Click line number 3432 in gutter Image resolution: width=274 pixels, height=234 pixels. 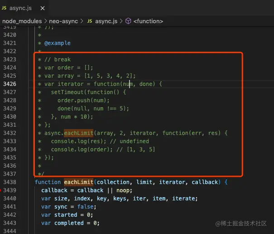(x=10, y=133)
